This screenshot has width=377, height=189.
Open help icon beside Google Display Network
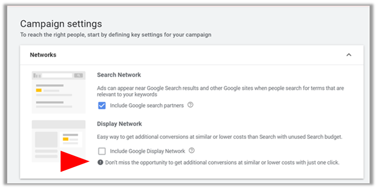tap(192, 151)
